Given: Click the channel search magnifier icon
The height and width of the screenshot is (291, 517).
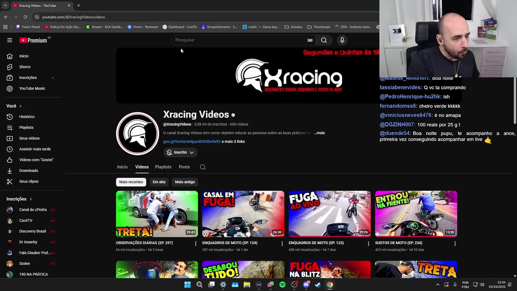Looking at the screenshot, I should (x=203, y=167).
